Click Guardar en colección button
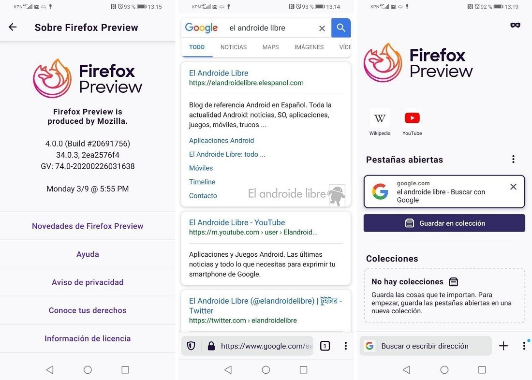The height and width of the screenshot is (380, 532). pyautogui.click(x=444, y=223)
